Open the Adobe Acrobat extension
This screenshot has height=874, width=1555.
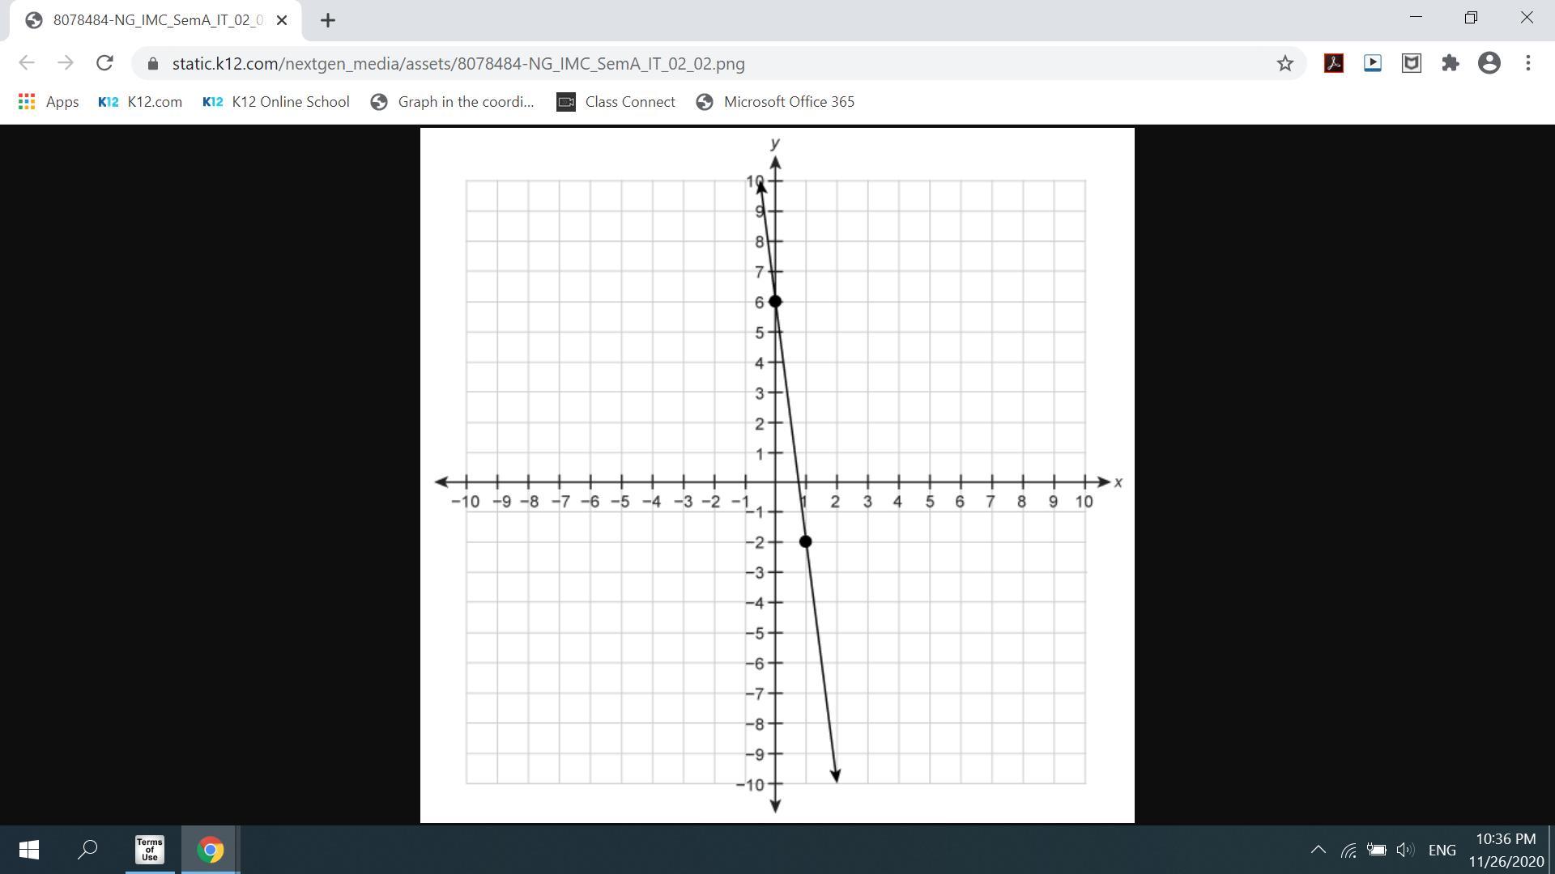pyautogui.click(x=1333, y=63)
